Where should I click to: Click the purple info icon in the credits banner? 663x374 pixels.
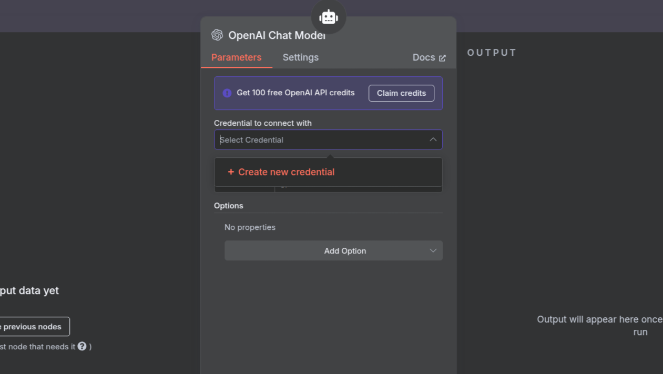[x=227, y=93]
